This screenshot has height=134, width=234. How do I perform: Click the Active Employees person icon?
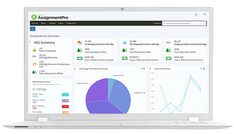[x=34, y=49]
